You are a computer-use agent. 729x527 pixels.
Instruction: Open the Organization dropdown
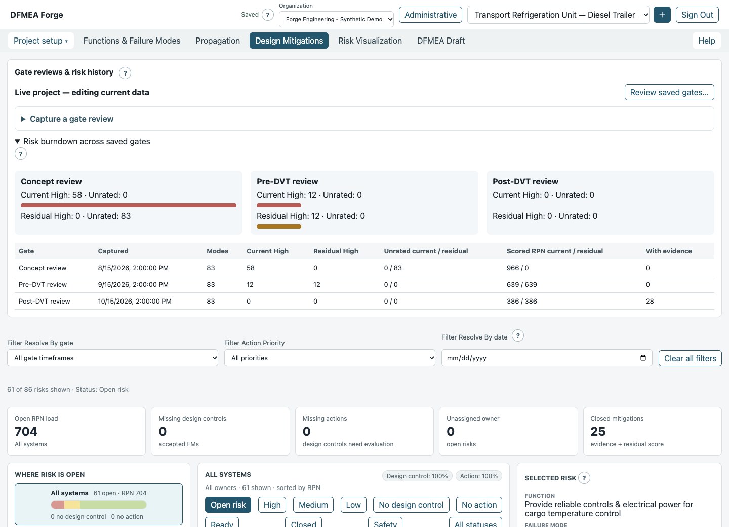336,19
